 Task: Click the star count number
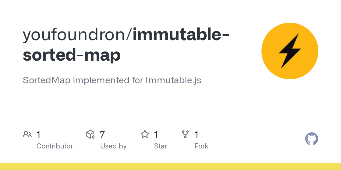[156, 135]
